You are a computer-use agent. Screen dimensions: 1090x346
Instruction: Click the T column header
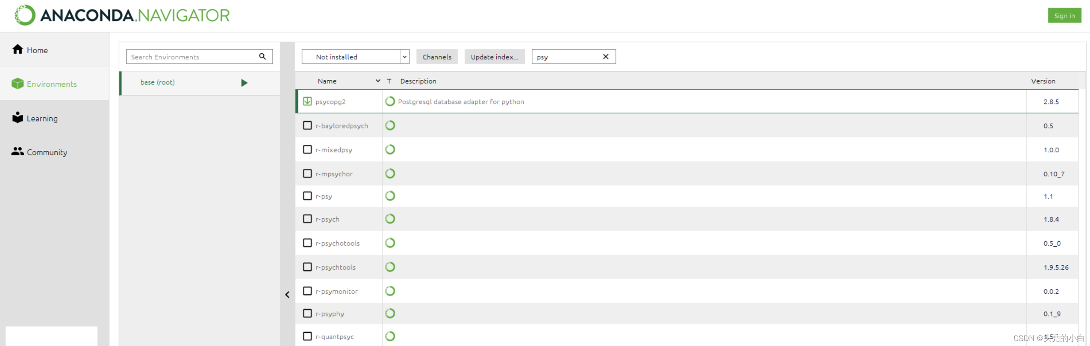pos(389,81)
